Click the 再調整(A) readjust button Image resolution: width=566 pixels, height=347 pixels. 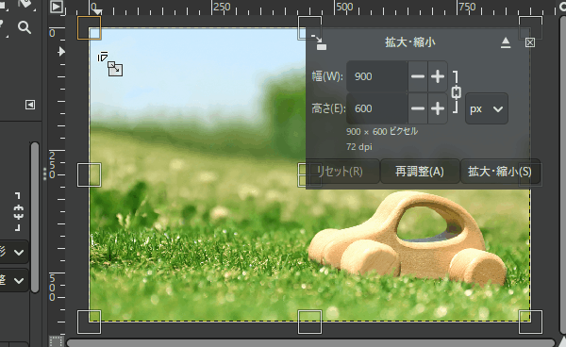tap(420, 172)
